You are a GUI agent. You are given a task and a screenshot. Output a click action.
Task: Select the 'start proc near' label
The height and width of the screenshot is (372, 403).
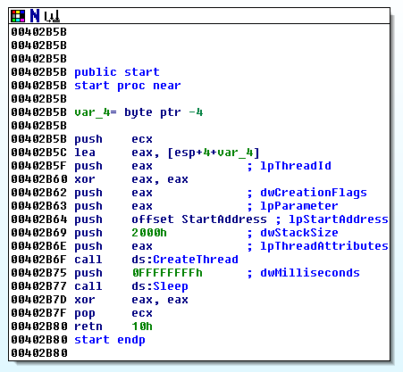coord(128,86)
